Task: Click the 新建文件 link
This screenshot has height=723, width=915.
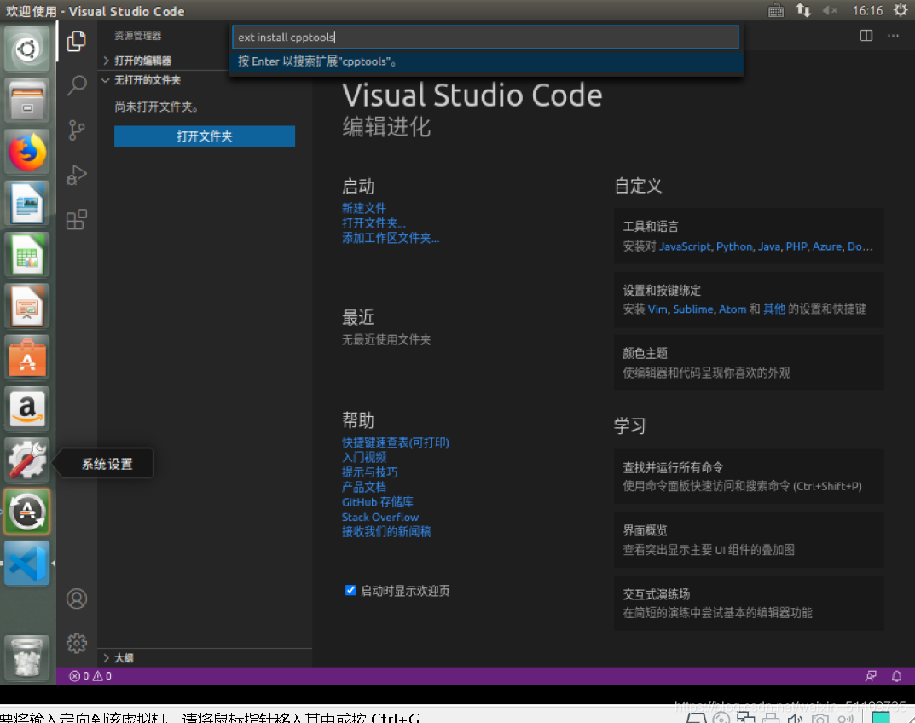Action: 363,208
